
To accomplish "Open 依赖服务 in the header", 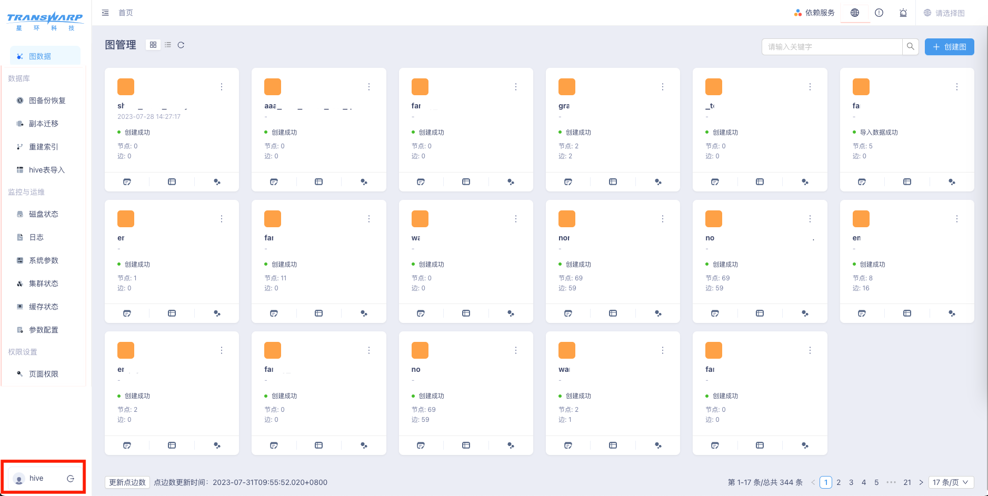I will pyautogui.click(x=814, y=13).
